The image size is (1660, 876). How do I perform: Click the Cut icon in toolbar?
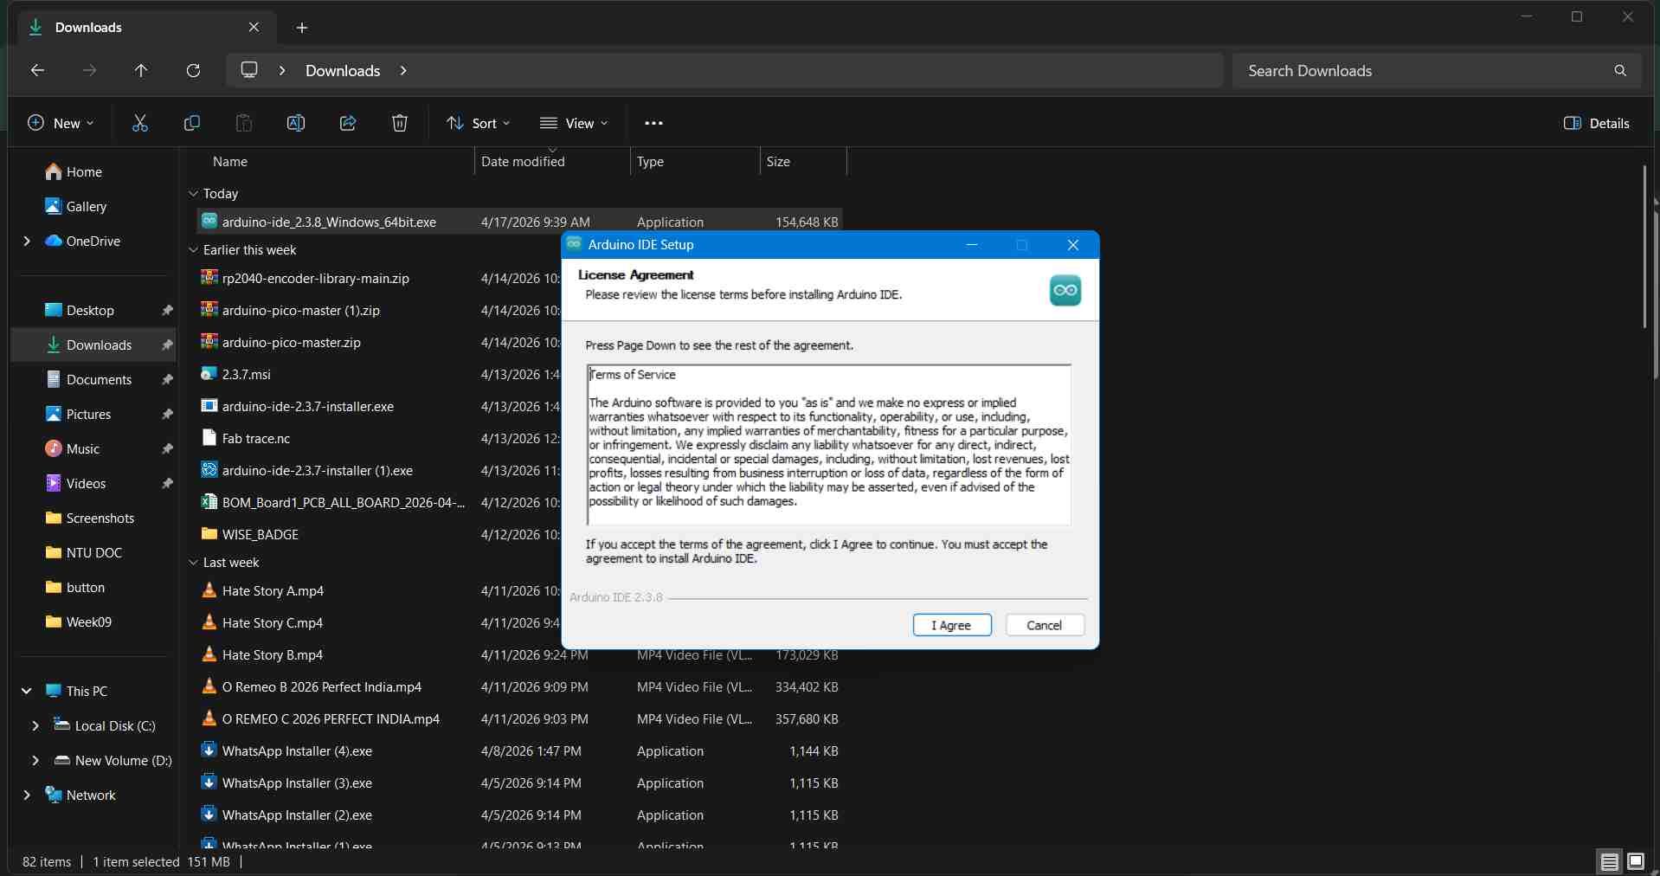coord(140,123)
